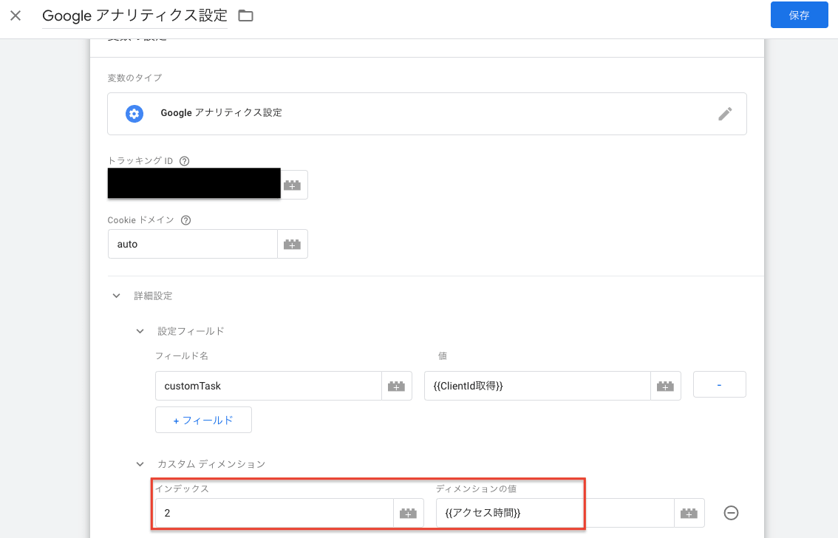Screen dimensions: 838x538
Task: Click the redacted トラッキング ID input
Action: tap(194, 183)
